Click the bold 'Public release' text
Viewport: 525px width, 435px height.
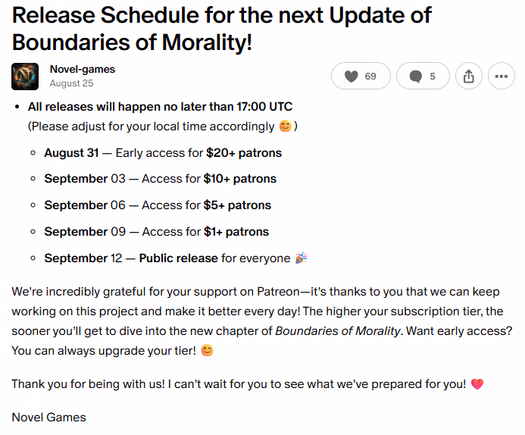click(178, 258)
